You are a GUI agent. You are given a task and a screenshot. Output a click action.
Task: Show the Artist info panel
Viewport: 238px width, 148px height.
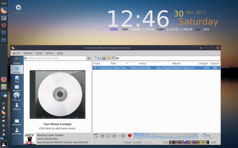point(17,131)
